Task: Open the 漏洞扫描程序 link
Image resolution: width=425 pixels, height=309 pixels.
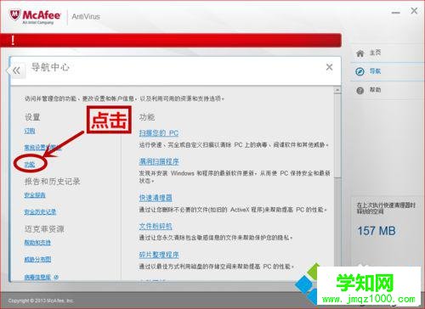Action: point(159,161)
